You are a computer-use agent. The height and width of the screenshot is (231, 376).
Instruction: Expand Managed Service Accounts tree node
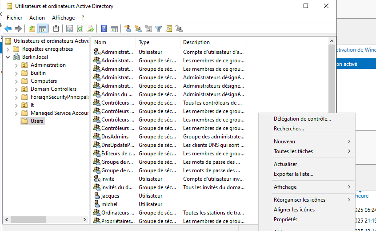[16, 113]
